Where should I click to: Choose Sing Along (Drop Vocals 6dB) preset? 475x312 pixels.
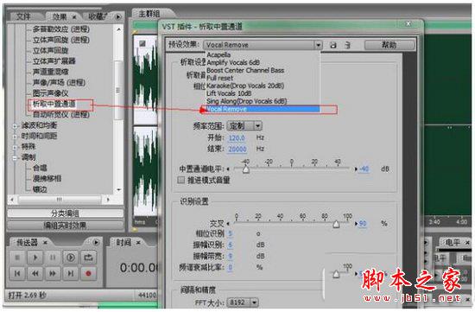246,101
